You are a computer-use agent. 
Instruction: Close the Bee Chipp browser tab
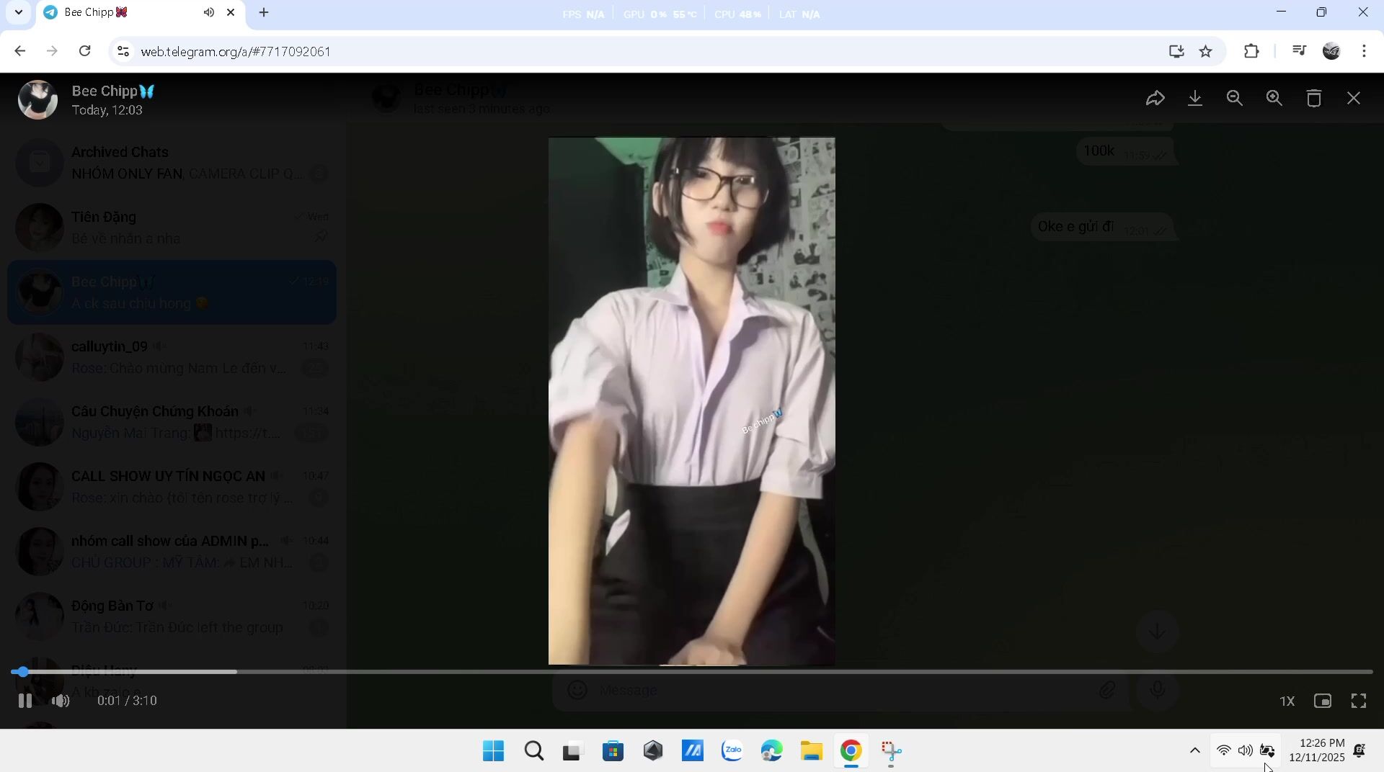coord(231,12)
